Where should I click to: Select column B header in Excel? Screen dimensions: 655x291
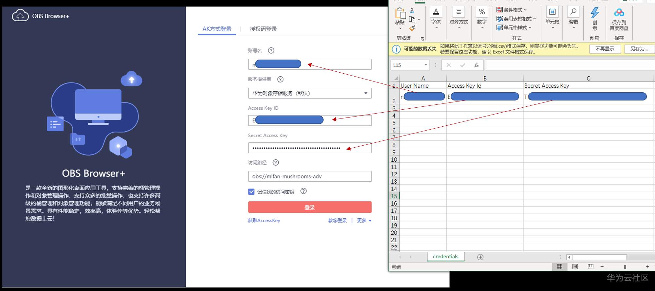[x=485, y=78]
